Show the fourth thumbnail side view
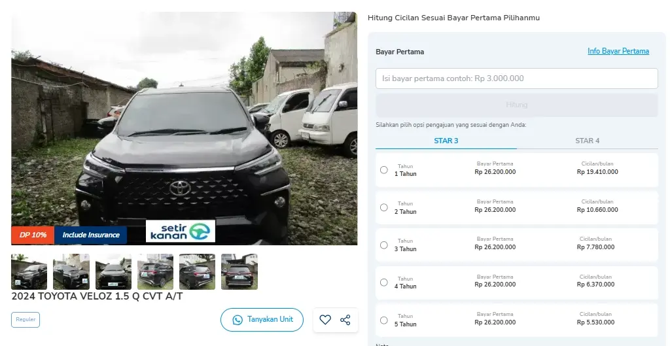Viewport: 670px width, 346px height. point(155,271)
